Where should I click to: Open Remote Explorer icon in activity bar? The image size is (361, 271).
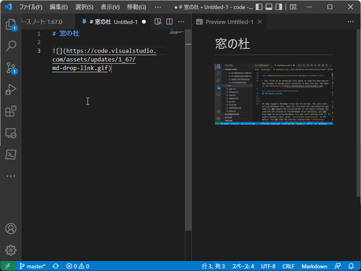(11, 133)
